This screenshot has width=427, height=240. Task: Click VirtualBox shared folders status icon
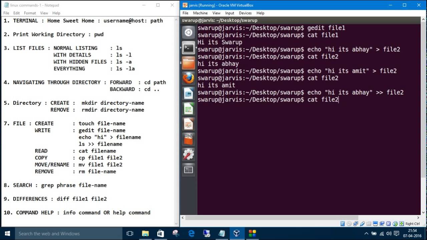pyautogui.click(x=369, y=224)
